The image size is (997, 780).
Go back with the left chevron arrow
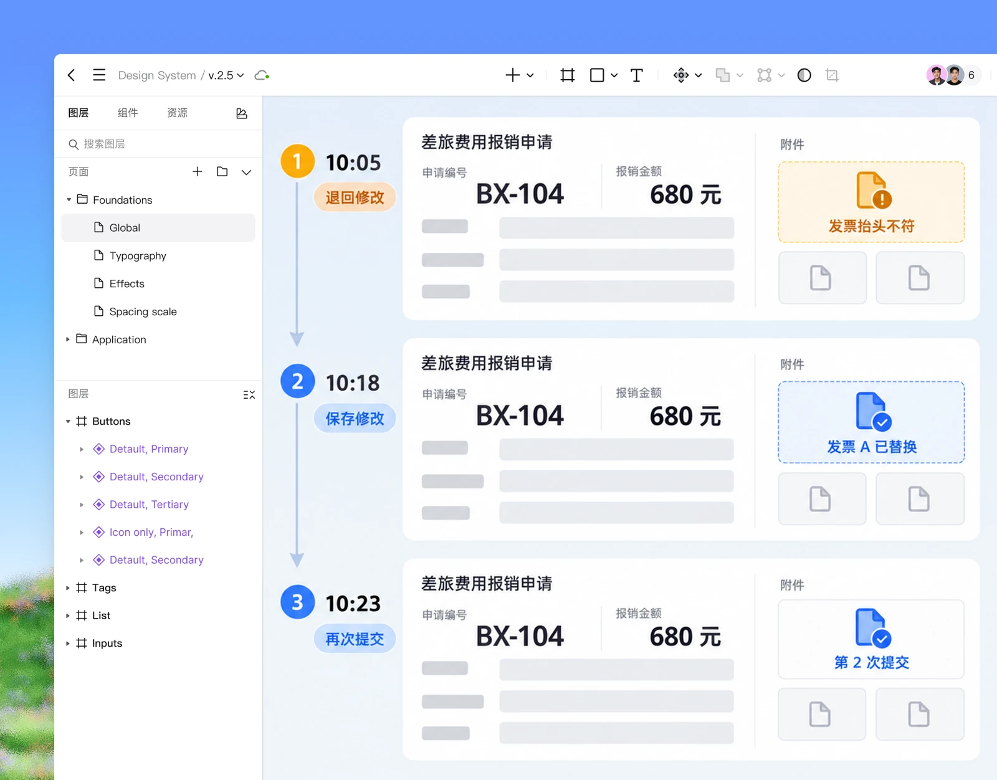coord(72,75)
